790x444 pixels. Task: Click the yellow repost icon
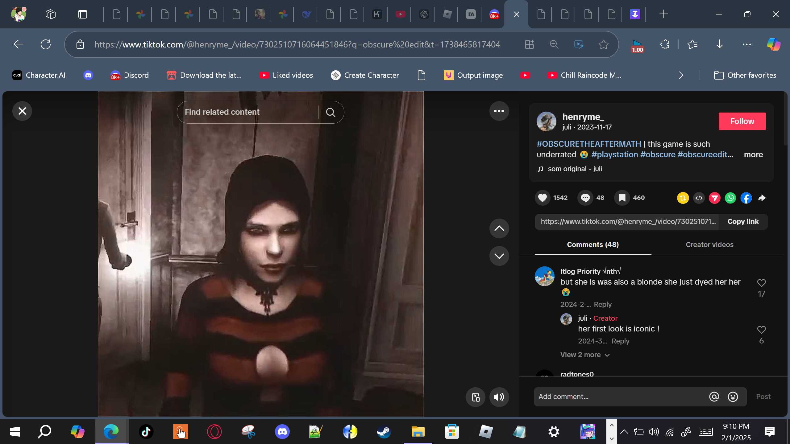(x=683, y=198)
